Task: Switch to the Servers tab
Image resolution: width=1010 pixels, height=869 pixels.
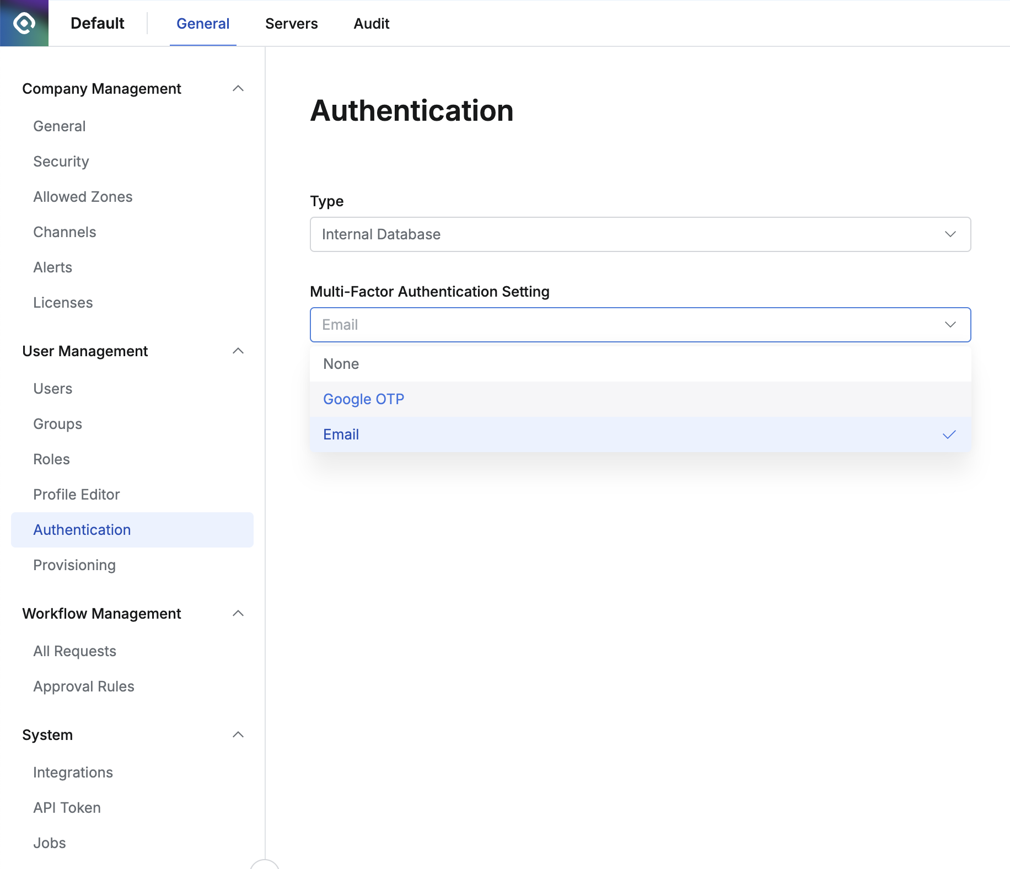Action: tap(291, 24)
